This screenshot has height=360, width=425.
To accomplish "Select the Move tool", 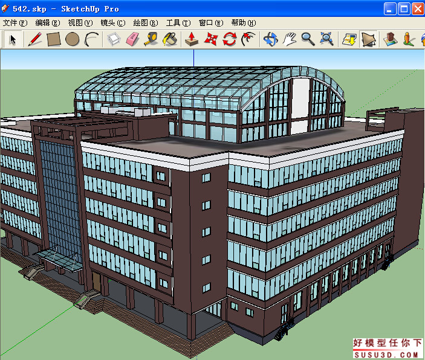I will (x=210, y=39).
